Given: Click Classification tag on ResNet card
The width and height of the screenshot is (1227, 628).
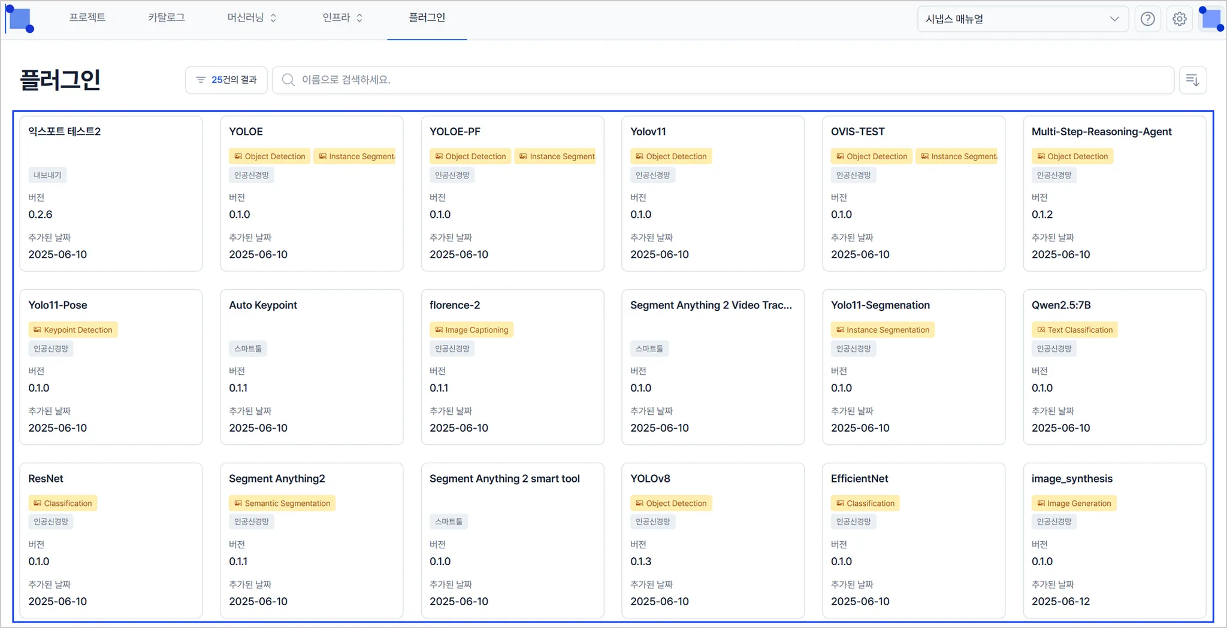Looking at the screenshot, I should (x=62, y=503).
